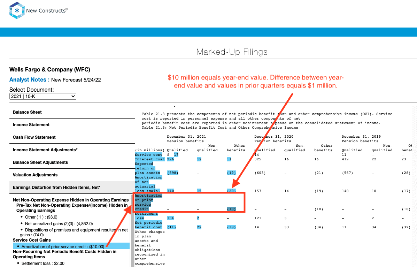The image size is (417, 267).
Task: Click highlighted actuarial loss value 140
Action: click(x=170, y=191)
